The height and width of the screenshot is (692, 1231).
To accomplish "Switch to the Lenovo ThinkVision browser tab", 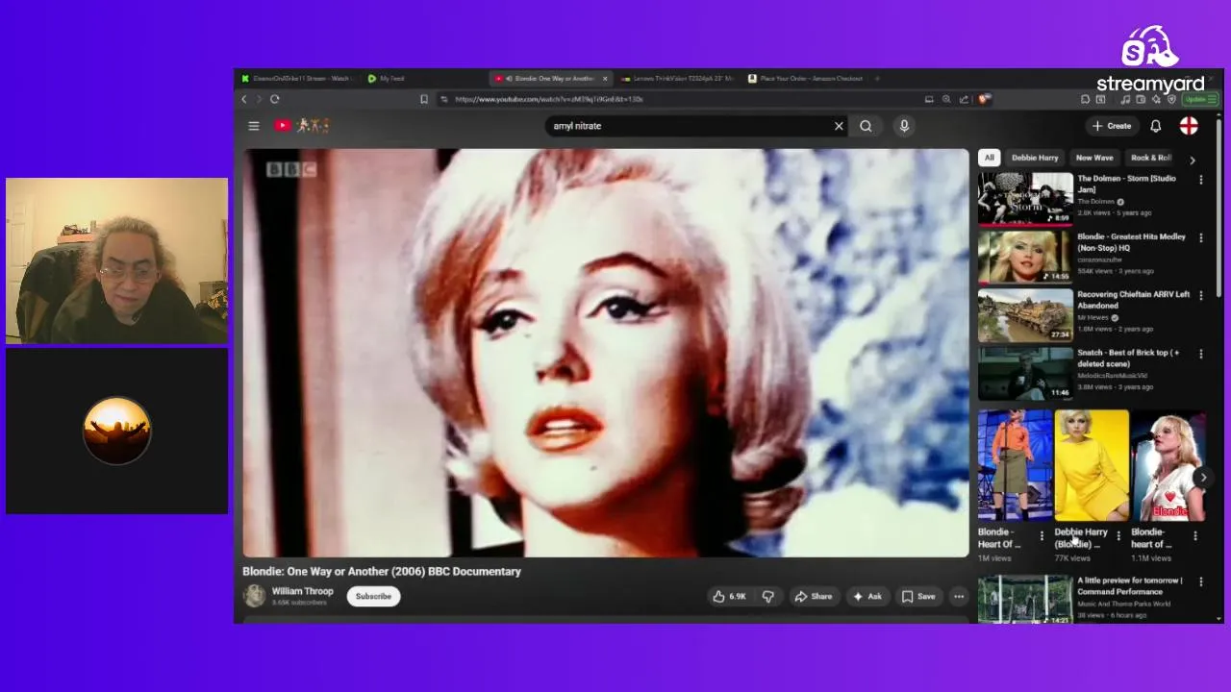I will (677, 79).
